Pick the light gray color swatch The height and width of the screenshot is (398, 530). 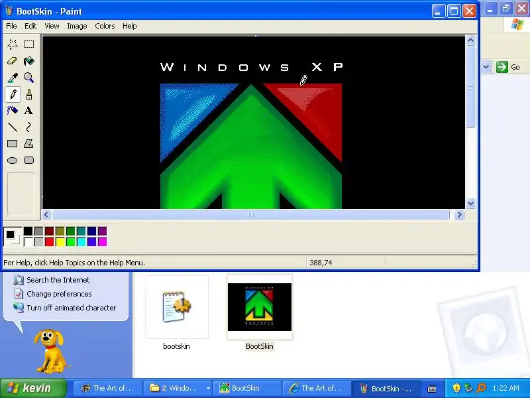39,241
